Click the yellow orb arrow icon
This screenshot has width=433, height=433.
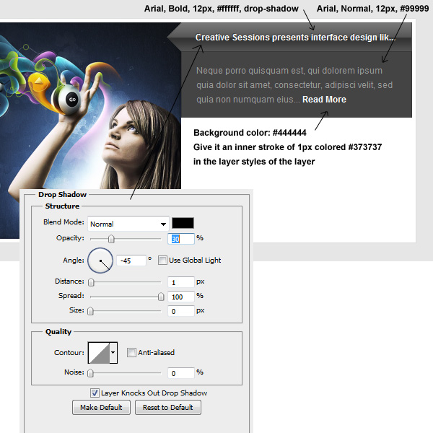(x=38, y=81)
